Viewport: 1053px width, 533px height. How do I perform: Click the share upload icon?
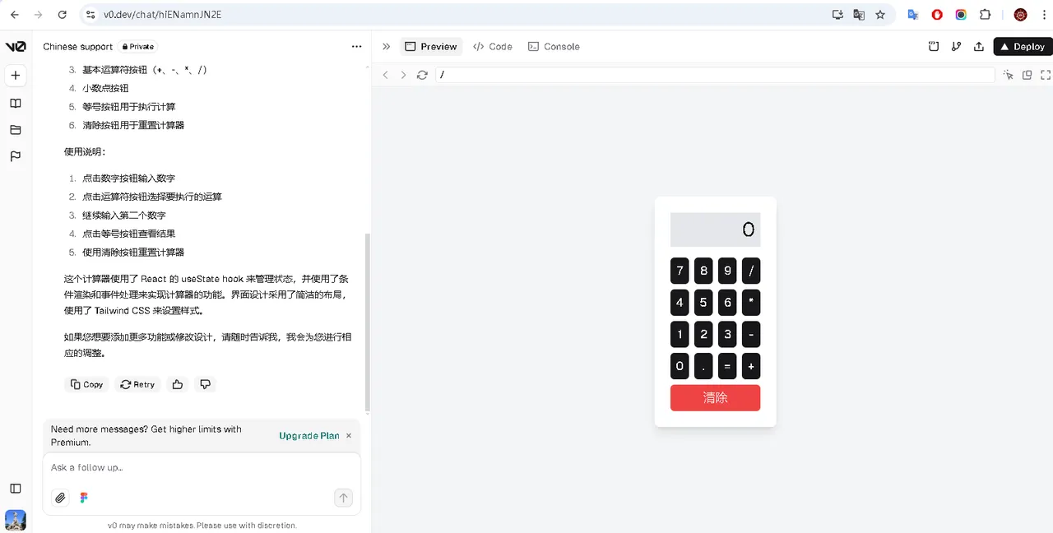click(979, 47)
